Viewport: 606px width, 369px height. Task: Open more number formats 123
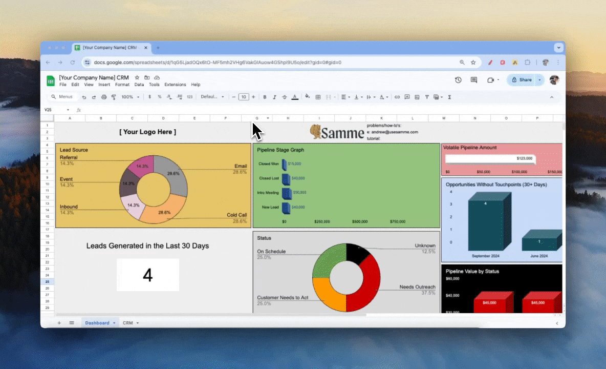click(x=189, y=97)
